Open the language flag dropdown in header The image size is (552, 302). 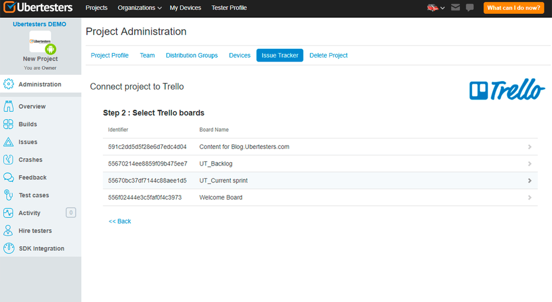(435, 8)
